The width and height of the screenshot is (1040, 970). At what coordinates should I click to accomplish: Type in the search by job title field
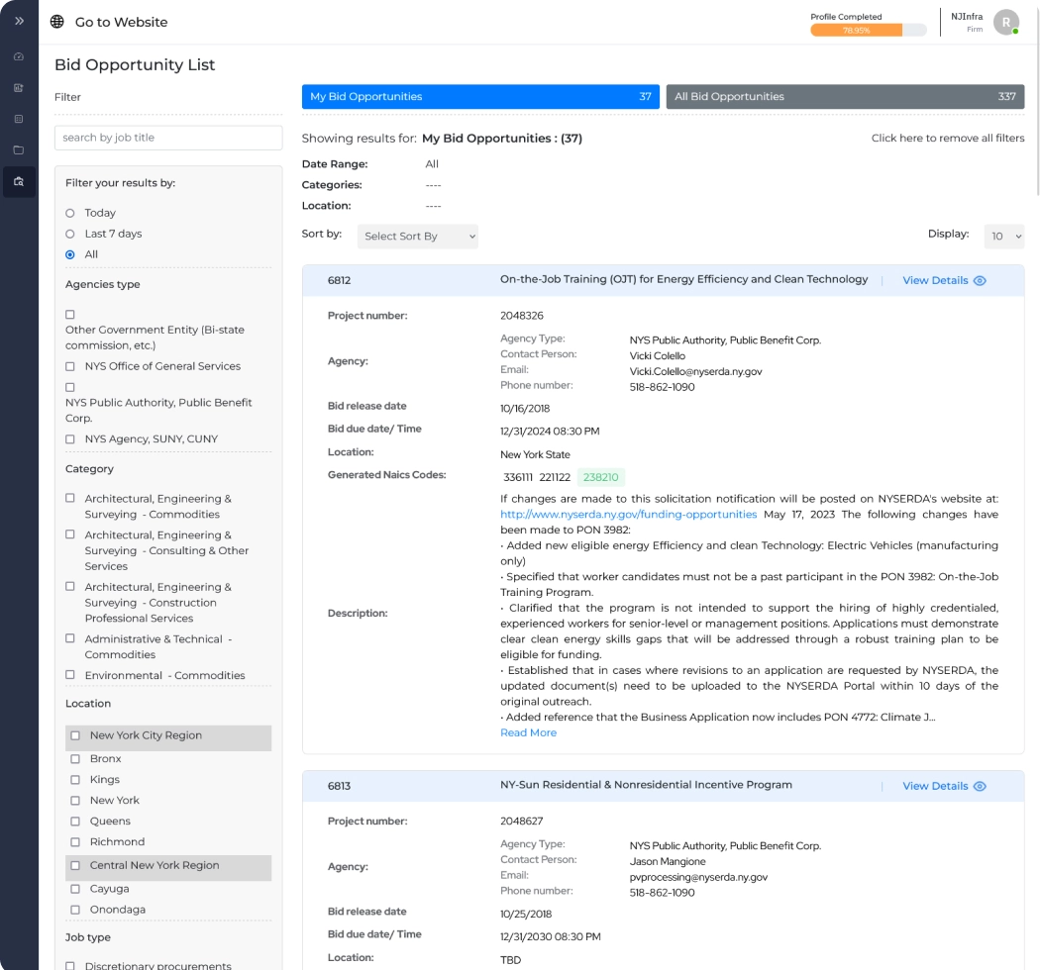(168, 138)
